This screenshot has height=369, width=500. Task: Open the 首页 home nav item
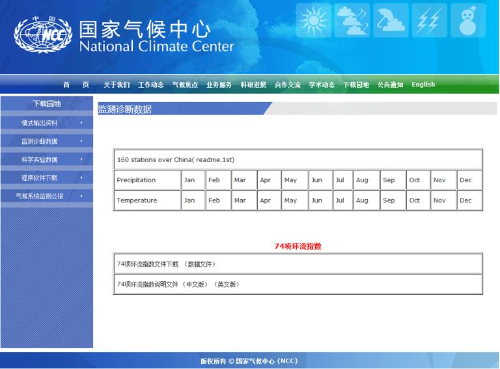[76, 85]
